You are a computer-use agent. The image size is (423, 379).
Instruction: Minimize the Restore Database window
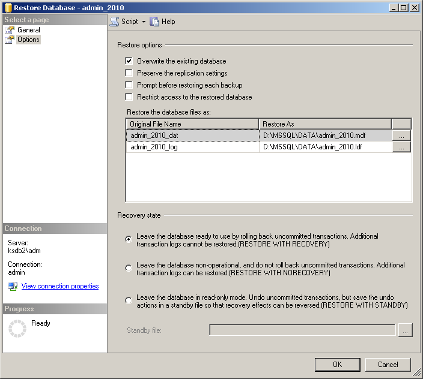click(x=394, y=8)
